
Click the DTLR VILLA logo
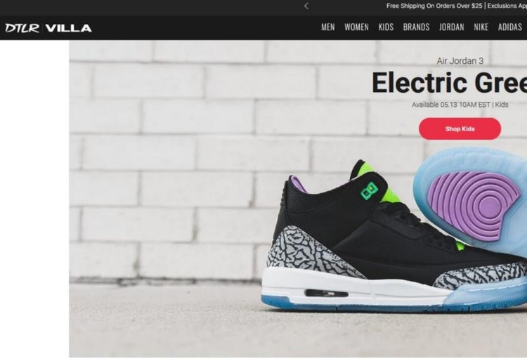[x=48, y=28]
